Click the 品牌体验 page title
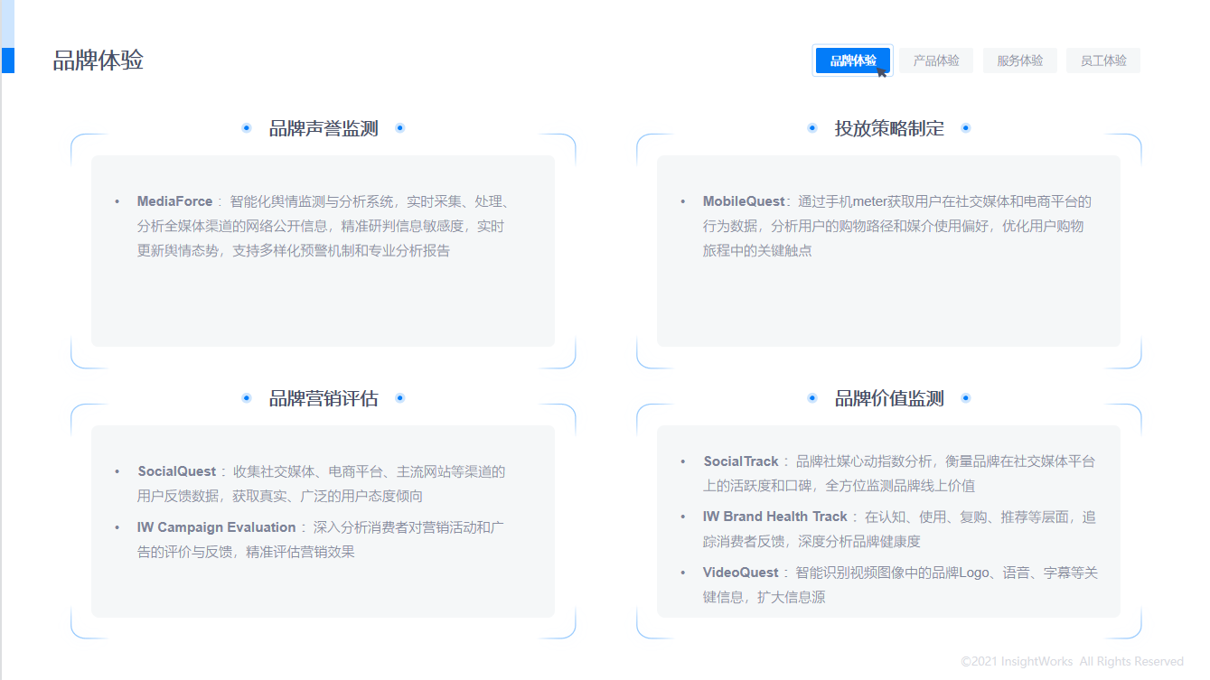 [98, 61]
